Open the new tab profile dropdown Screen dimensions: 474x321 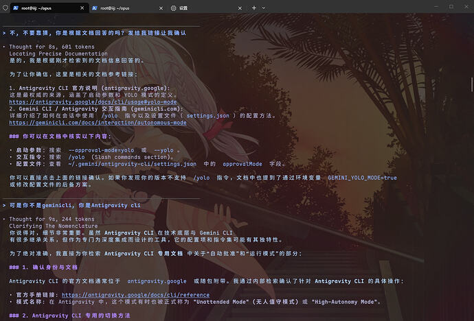[x=263, y=8]
